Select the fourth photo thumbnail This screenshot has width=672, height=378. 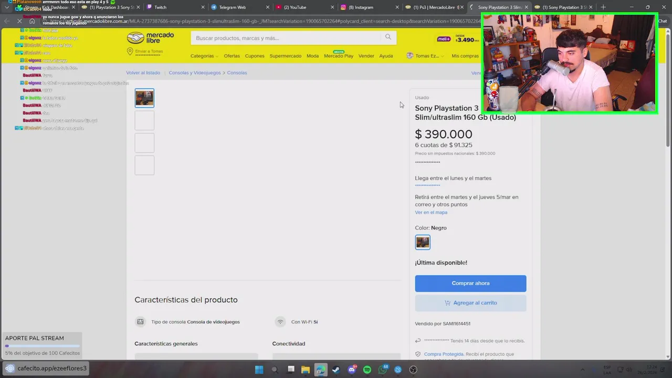coord(144,165)
